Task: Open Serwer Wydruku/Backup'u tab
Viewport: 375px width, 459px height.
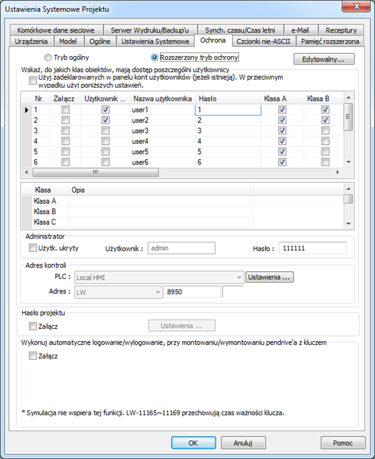Action: point(150,30)
